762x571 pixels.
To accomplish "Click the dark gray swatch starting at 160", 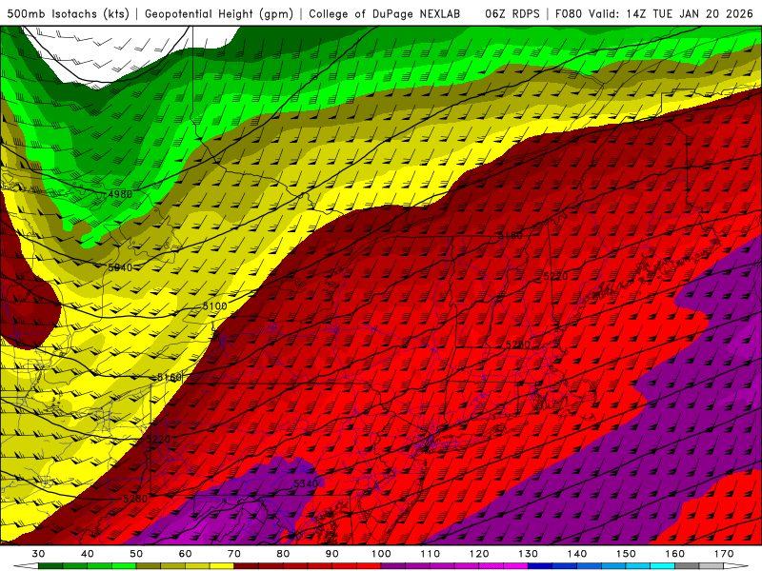I will (687, 566).
